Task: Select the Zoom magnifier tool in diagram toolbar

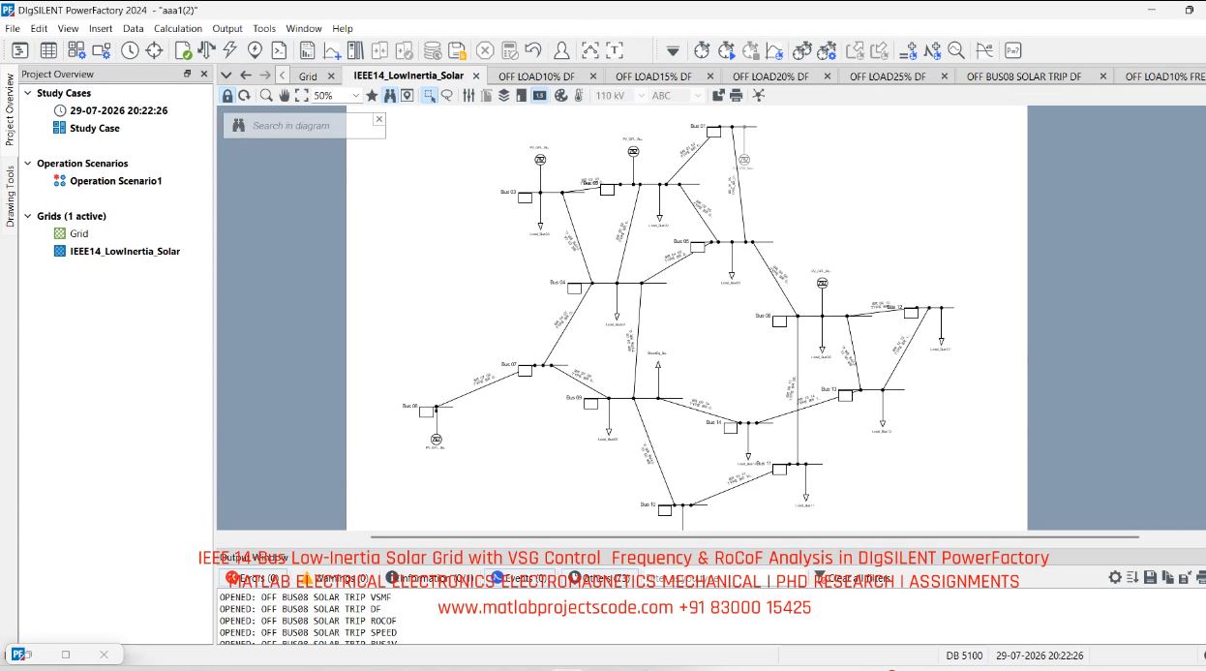Action: click(x=265, y=95)
